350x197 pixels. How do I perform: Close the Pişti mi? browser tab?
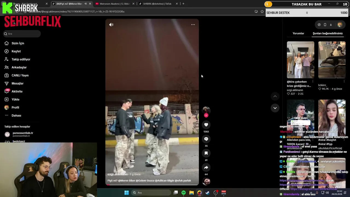pos(90,4)
